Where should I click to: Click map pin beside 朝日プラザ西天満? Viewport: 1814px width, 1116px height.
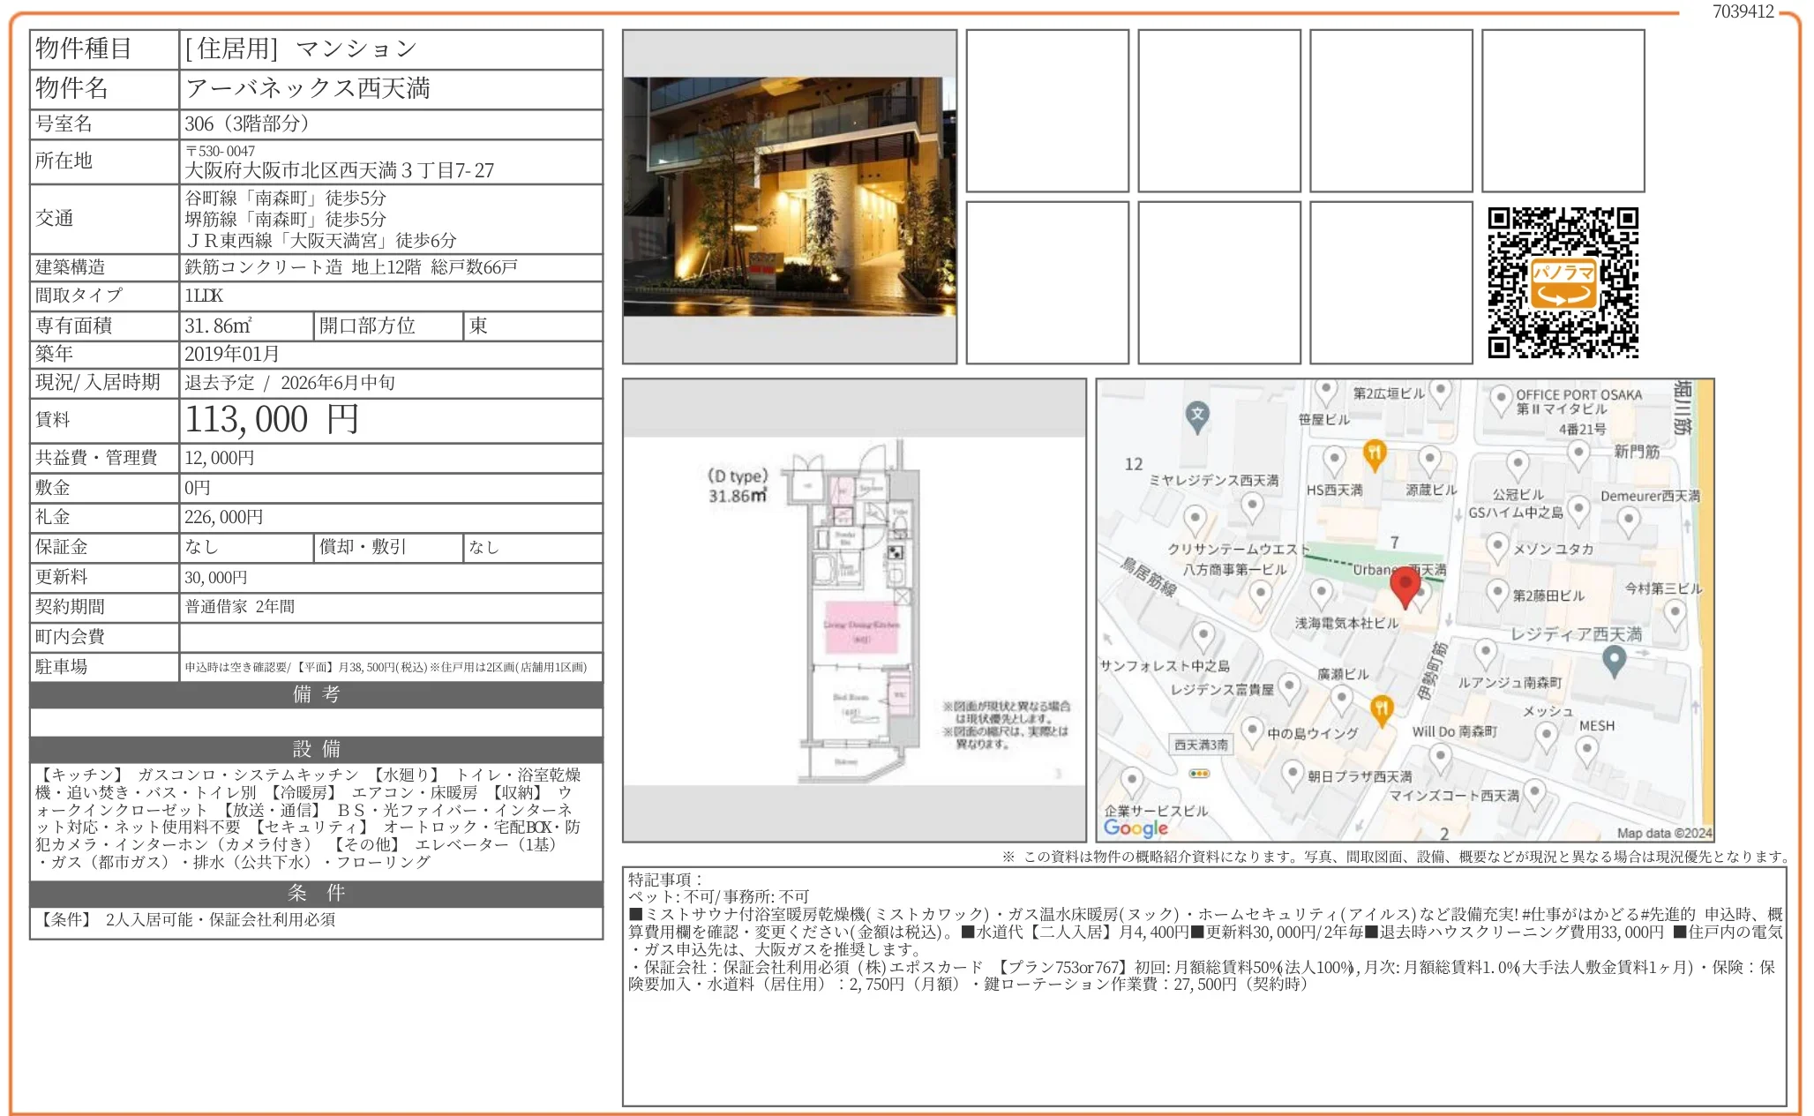(x=1293, y=774)
